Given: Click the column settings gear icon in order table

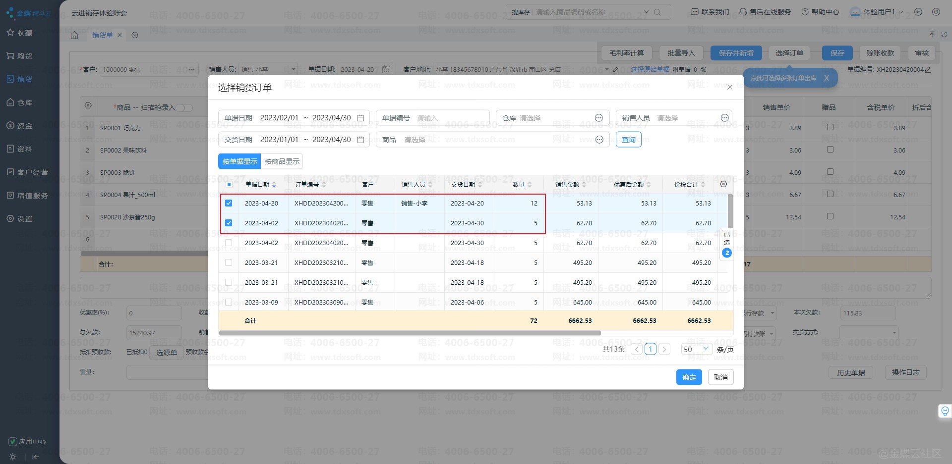Looking at the screenshot, I should [x=723, y=184].
